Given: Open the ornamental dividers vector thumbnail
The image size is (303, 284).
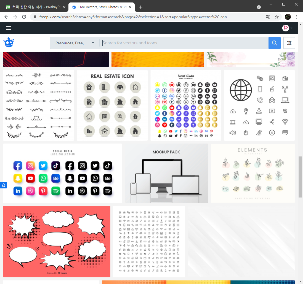Looking at the screenshot, I should 38,105.
